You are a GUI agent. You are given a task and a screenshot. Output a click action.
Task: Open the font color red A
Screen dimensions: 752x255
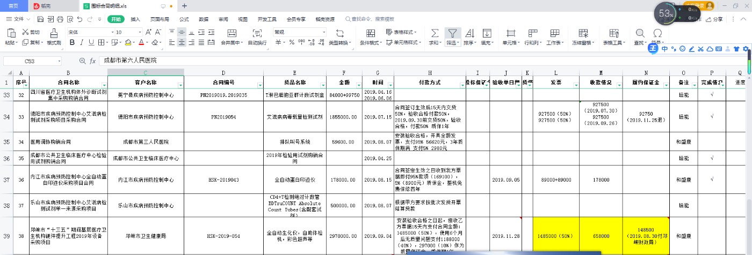click(x=141, y=42)
